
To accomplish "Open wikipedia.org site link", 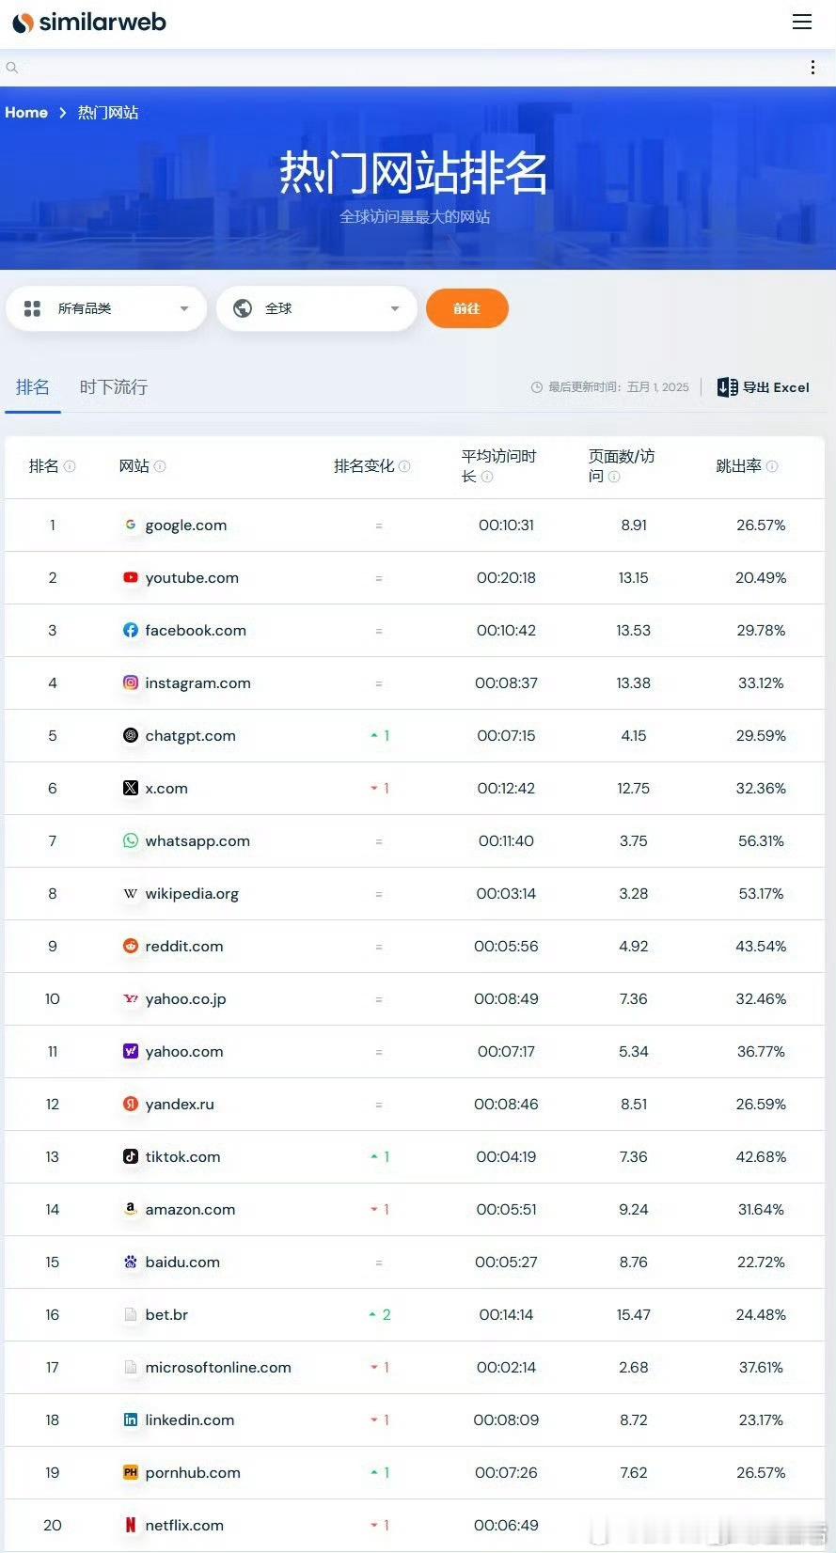I will pos(192,894).
